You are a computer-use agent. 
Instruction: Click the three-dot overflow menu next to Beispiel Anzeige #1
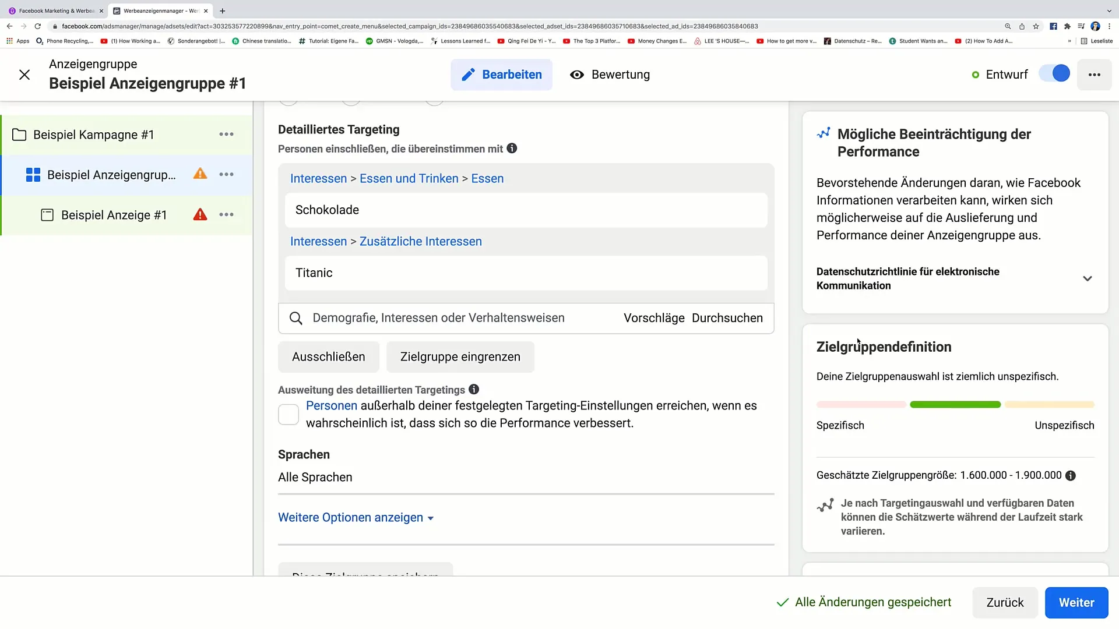[x=226, y=215]
